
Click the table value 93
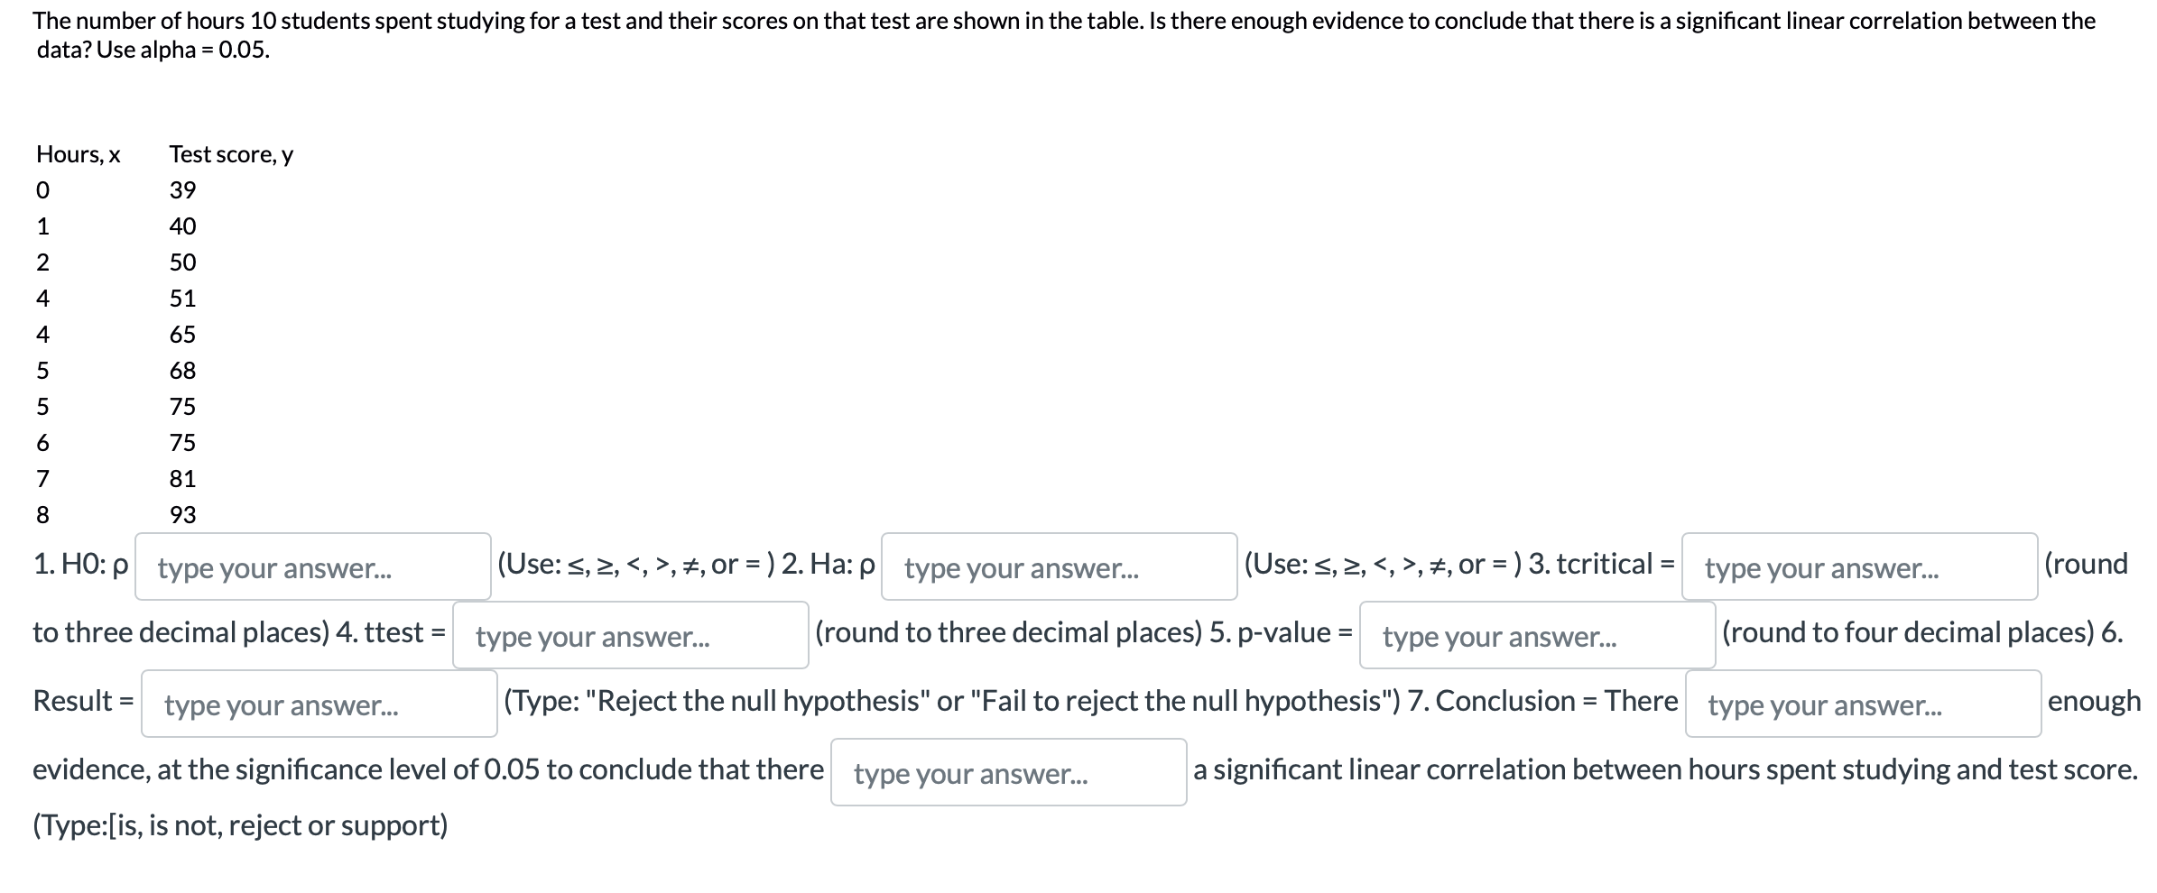coord(182,515)
